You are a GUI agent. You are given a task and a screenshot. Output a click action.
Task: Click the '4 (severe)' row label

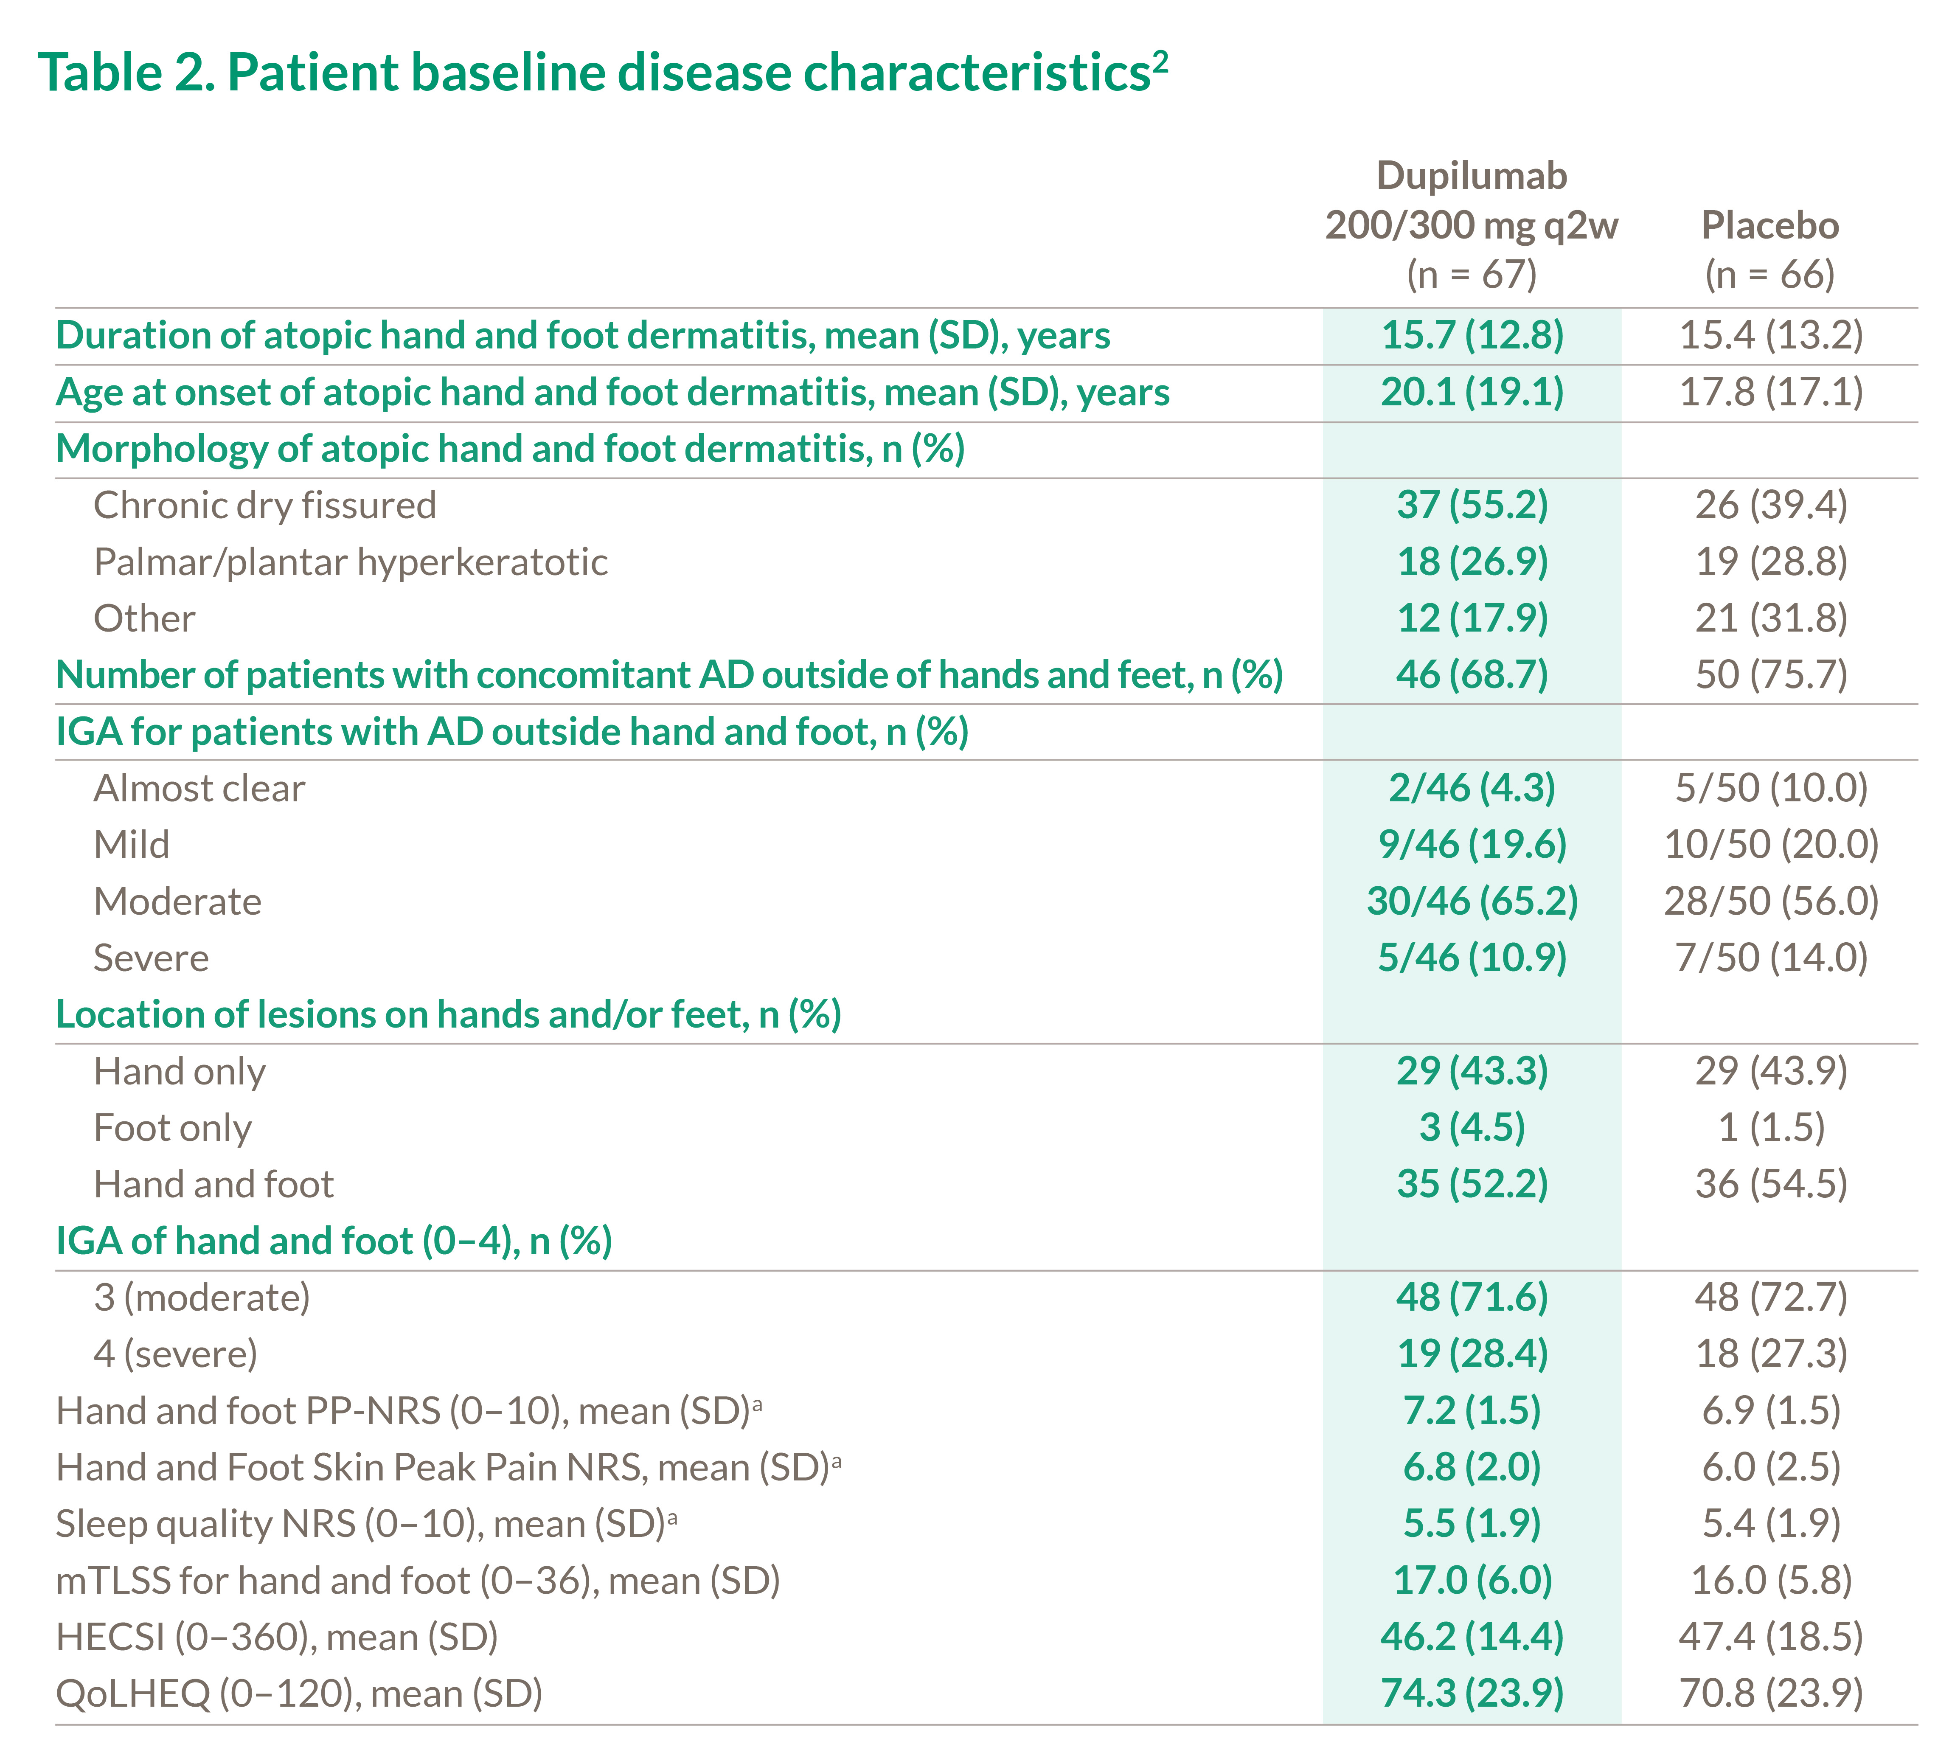176,1355
